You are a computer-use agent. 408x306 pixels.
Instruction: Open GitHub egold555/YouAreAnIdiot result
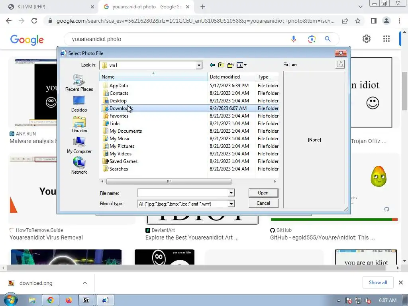(x=322, y=237)
